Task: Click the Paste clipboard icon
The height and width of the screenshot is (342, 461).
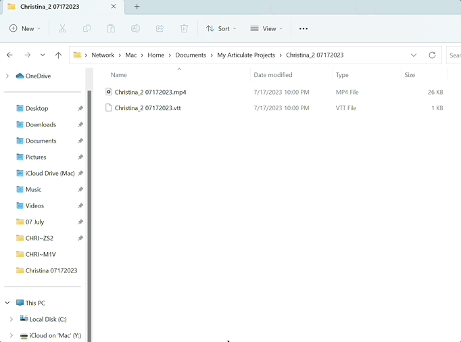Action: coord(111,28)
